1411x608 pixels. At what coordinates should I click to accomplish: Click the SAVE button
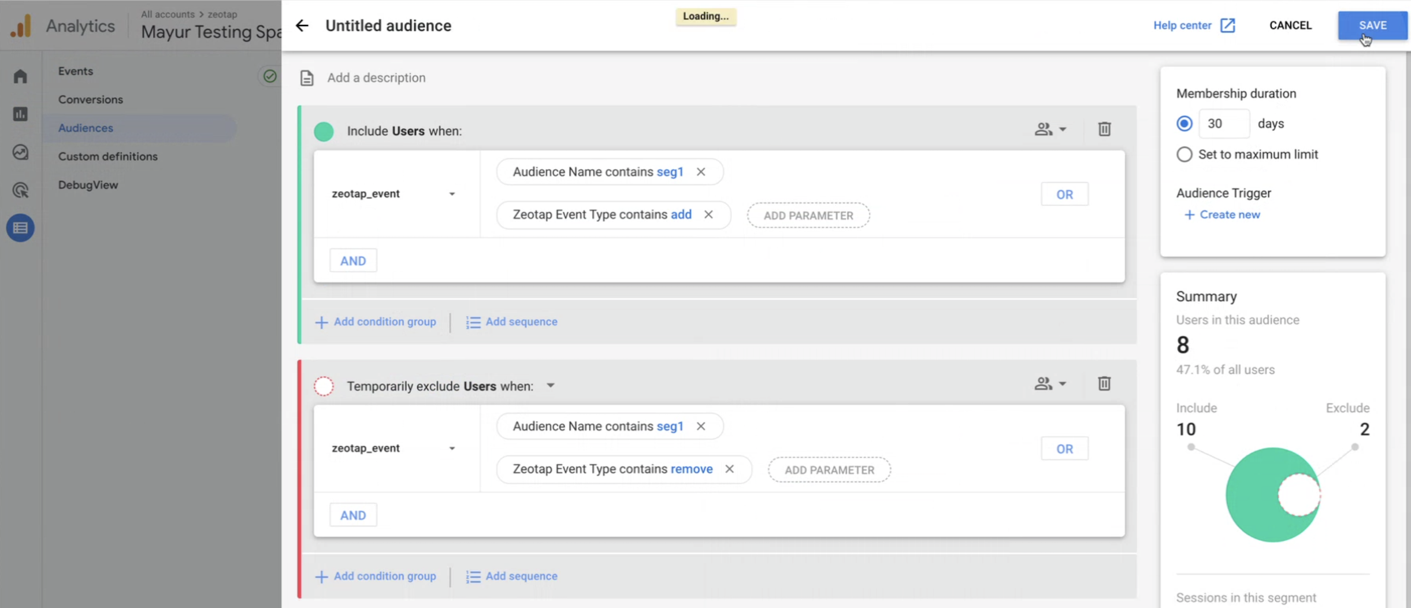tap(1372, 25)
